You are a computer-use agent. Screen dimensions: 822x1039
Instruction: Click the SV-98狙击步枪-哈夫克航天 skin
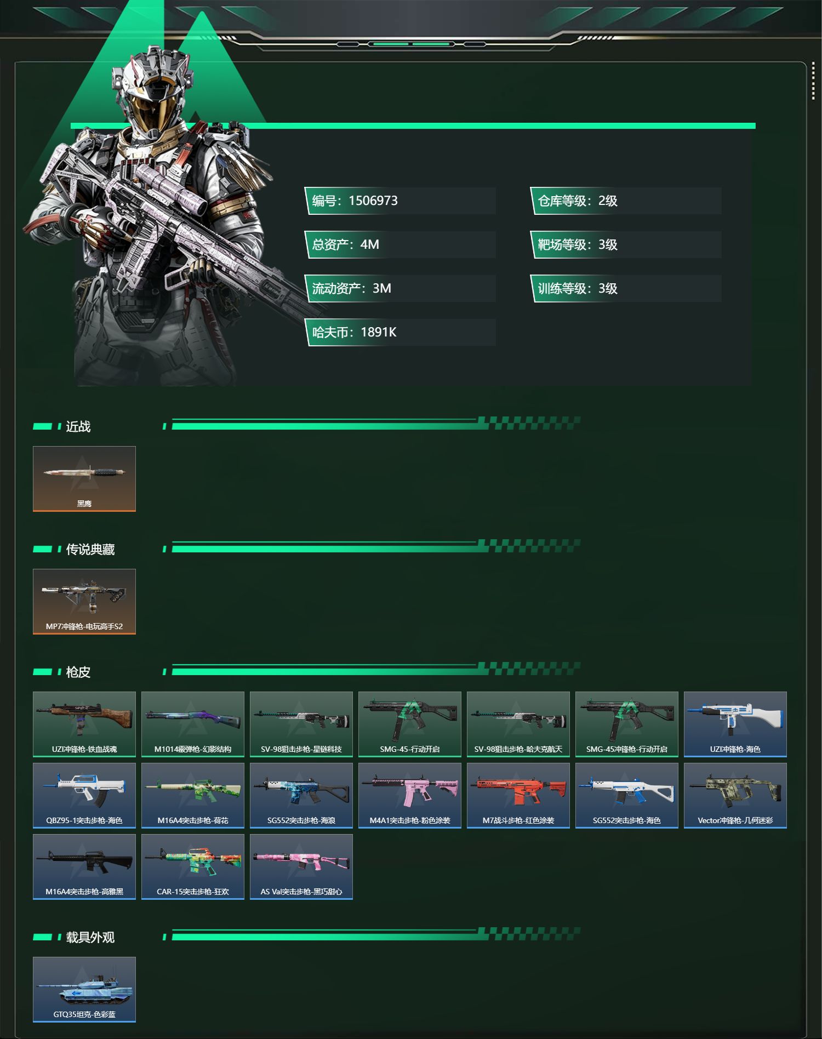pos(518,724)
